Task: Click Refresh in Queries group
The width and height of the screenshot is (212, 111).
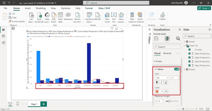Action: click(x=98, y=16)
